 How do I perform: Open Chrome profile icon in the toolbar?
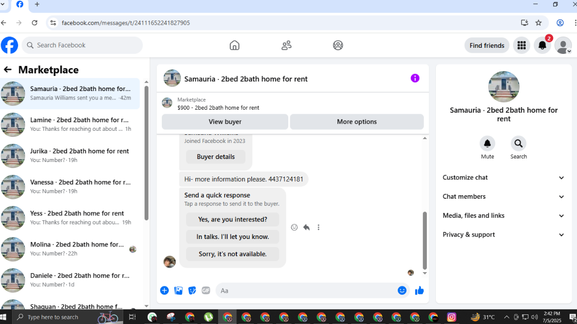point(560,23)
